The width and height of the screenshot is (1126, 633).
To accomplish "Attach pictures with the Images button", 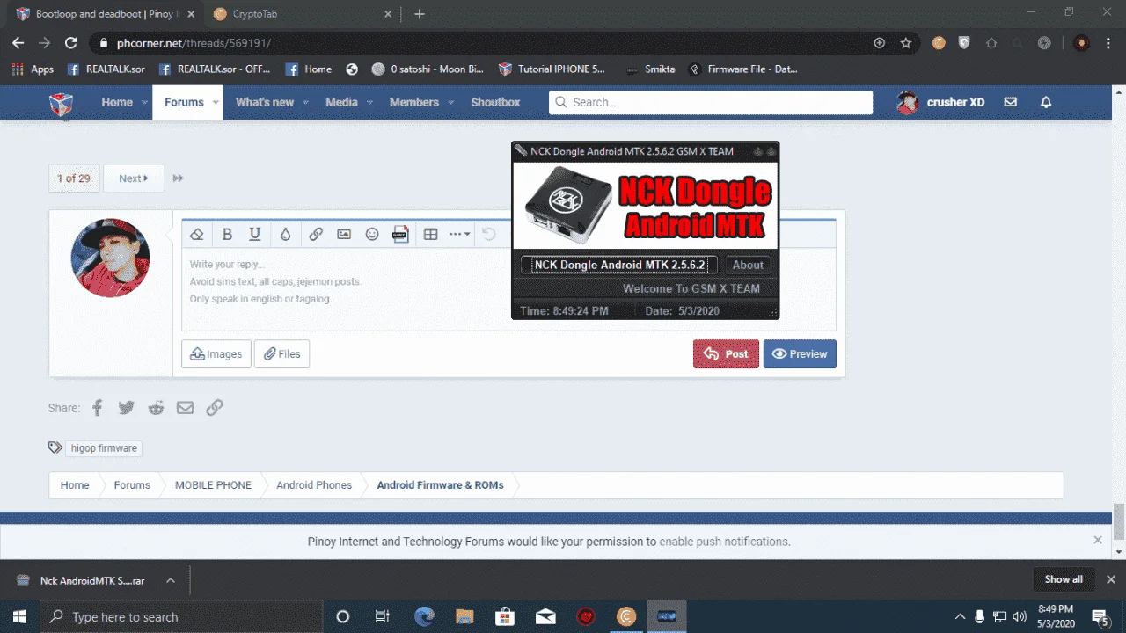I will pyautogui.click(x=216, y=354).
